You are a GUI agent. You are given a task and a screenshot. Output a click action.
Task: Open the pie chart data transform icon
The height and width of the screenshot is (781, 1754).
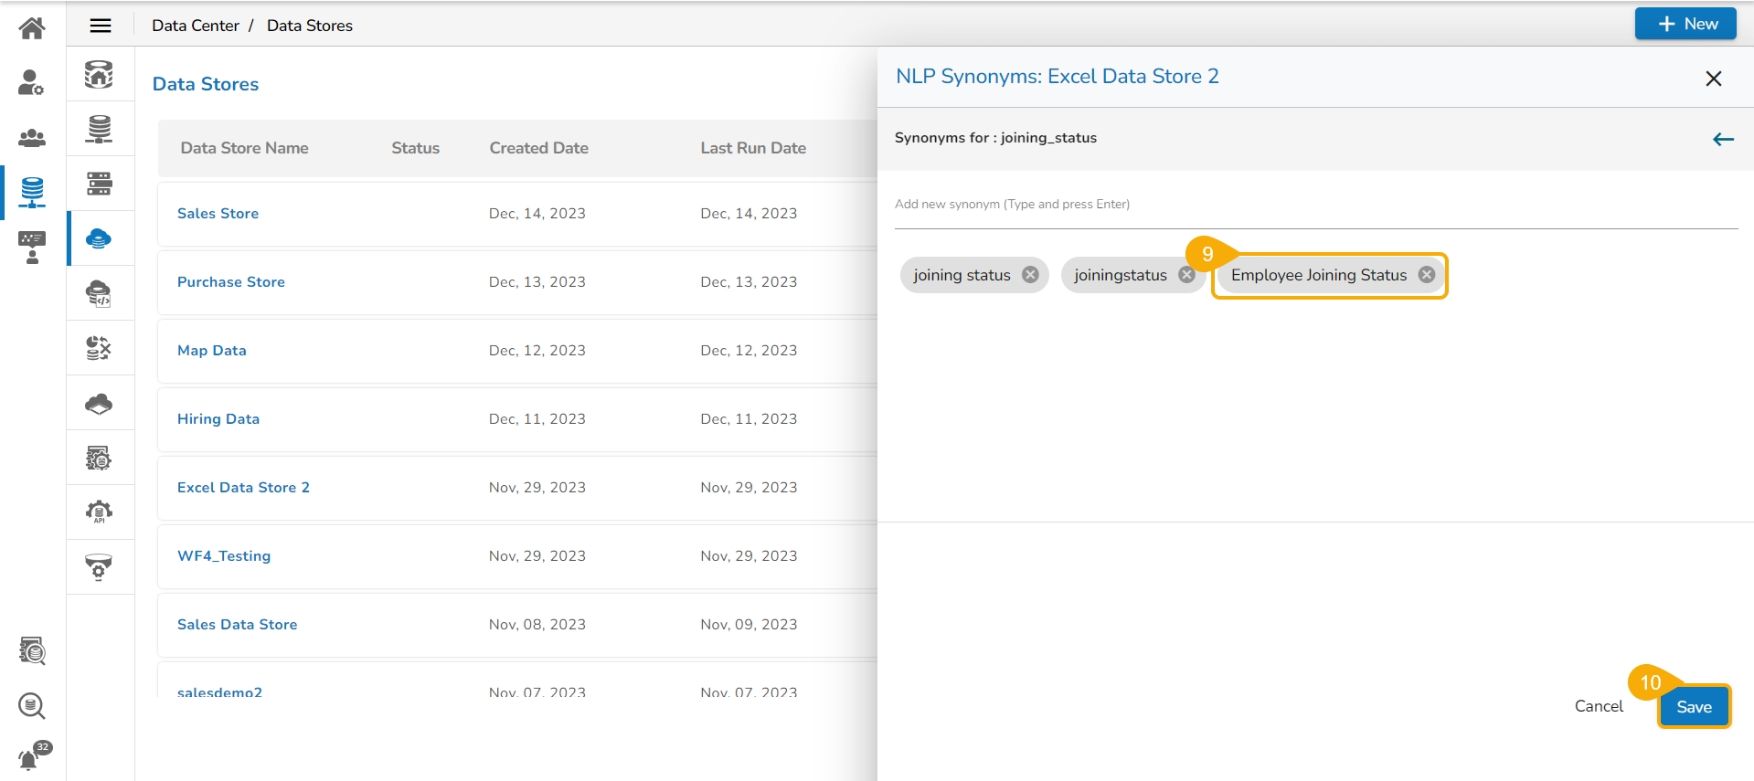pos(99,348)
